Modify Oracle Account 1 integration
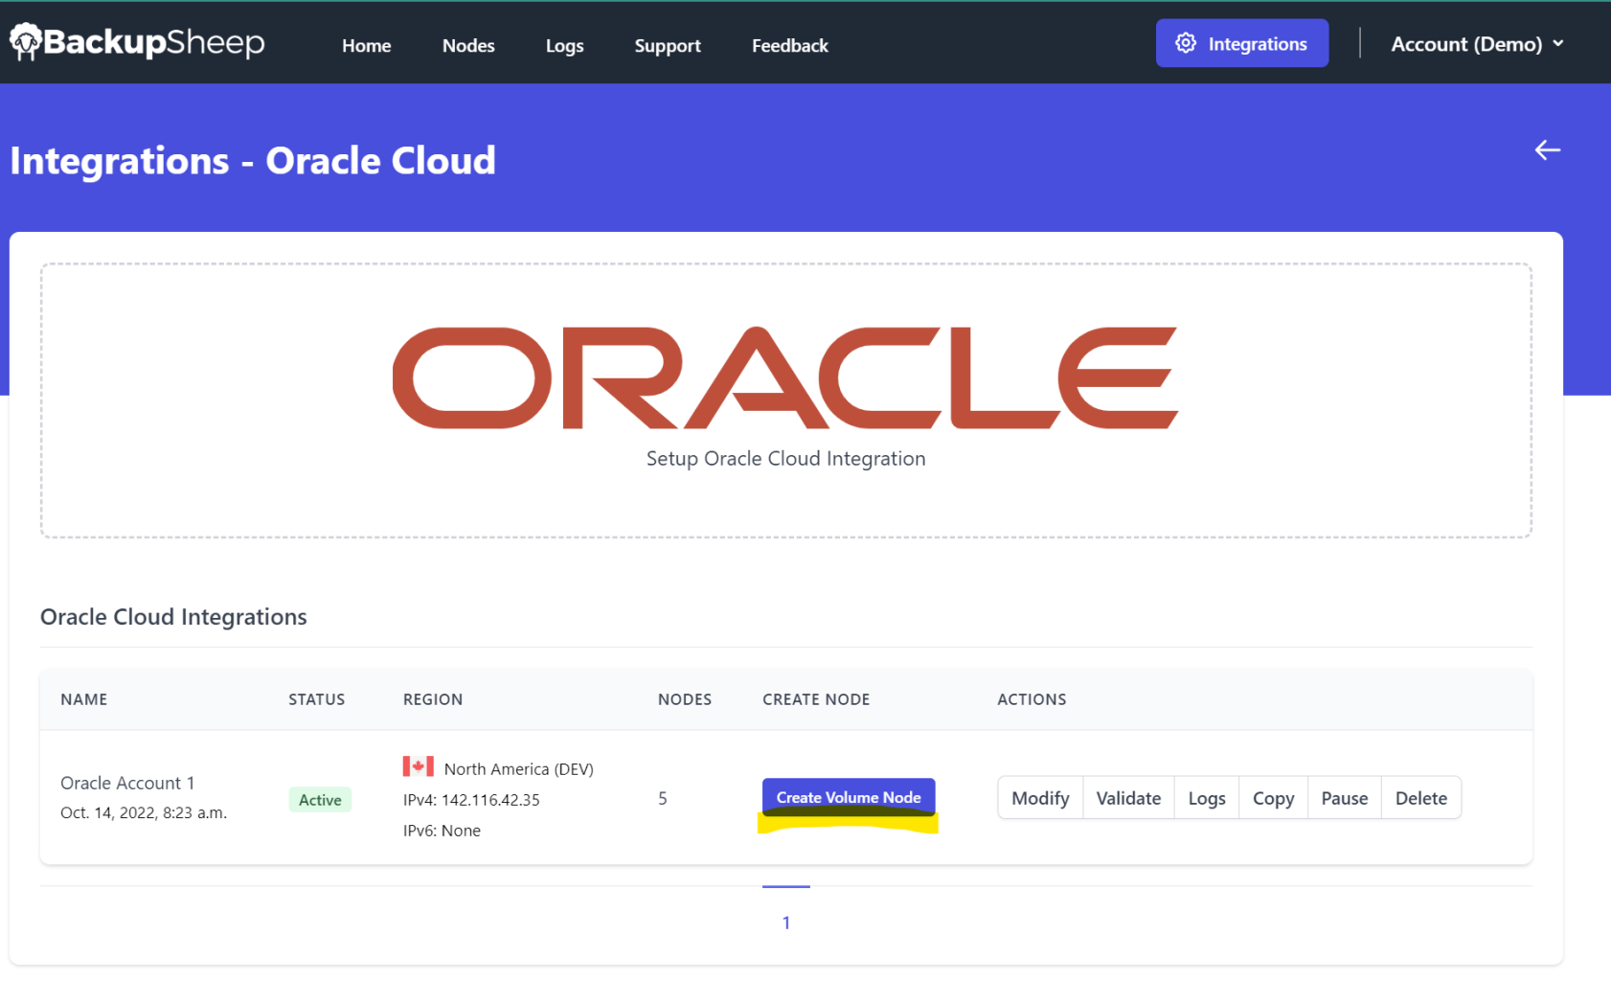Viewport: 1611px width, 981px height. tap(1040, 798)
